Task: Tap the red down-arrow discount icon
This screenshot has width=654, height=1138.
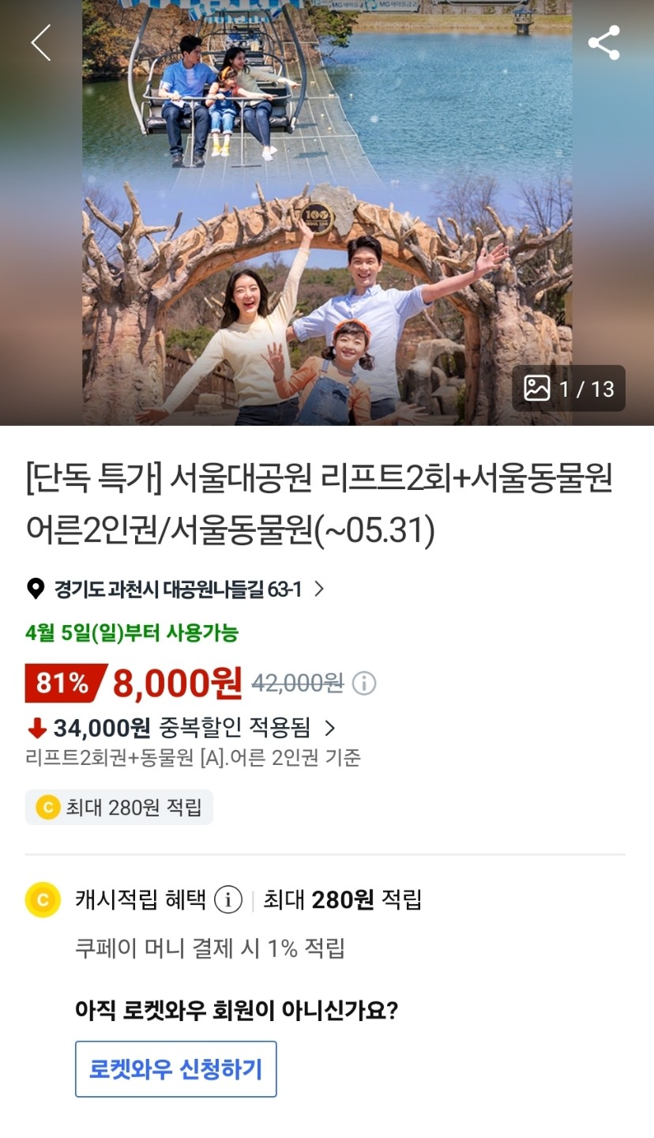Action: point(36,728)
